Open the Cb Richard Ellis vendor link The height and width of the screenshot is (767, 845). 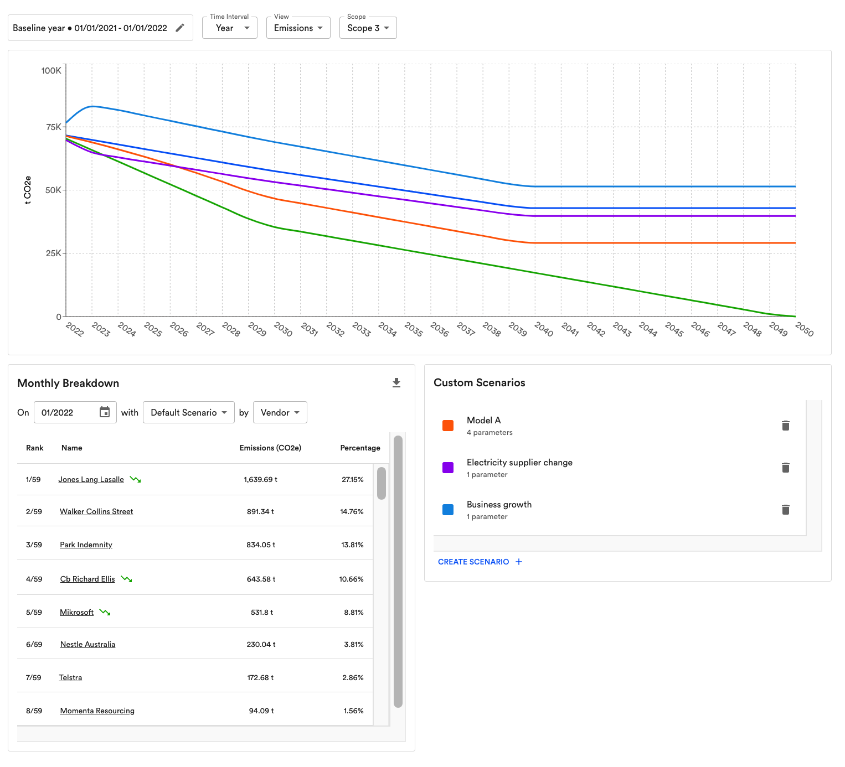87,579
